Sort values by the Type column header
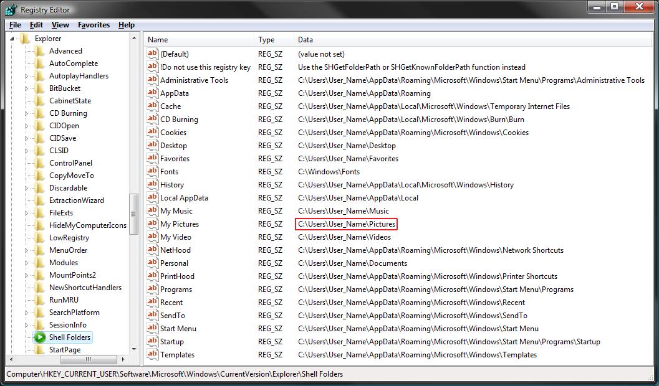Screen dimensions: 659x386 click(274, 40)
